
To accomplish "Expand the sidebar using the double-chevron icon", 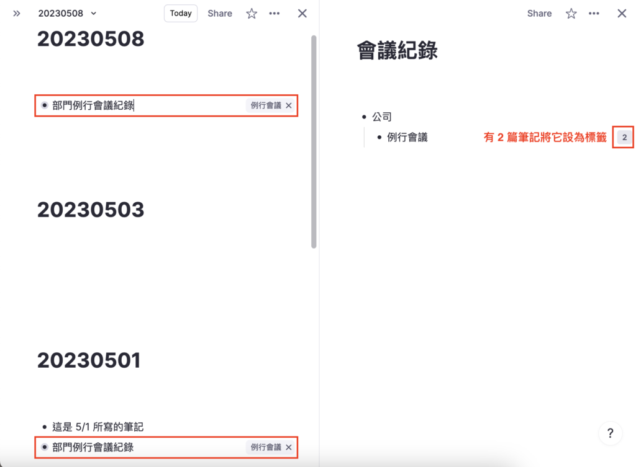I will [x=16, y=13].
